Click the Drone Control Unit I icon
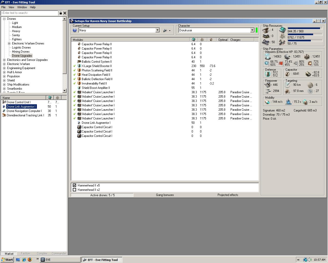This screenshot has width=328, height=263. [x=4, y=102]
